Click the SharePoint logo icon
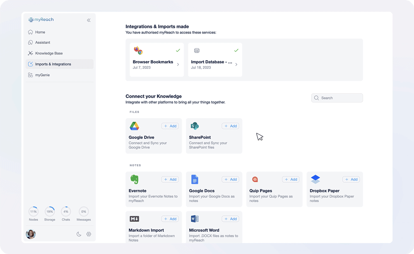Image resolution: width=414 pixels, height=254 pixels. click(195, 126)
